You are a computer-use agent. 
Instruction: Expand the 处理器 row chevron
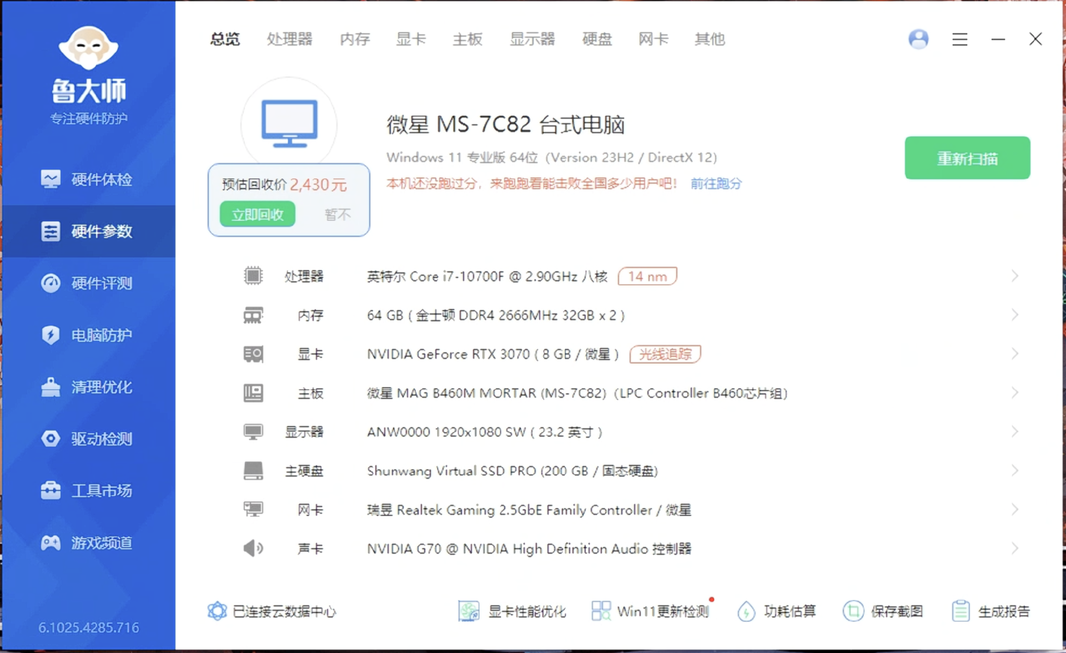coord(1015,276)
